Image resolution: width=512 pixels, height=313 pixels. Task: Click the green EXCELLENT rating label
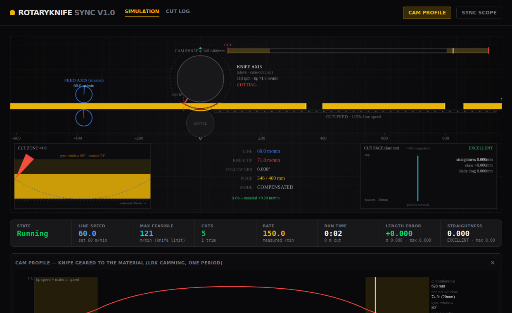coord(481,148)
